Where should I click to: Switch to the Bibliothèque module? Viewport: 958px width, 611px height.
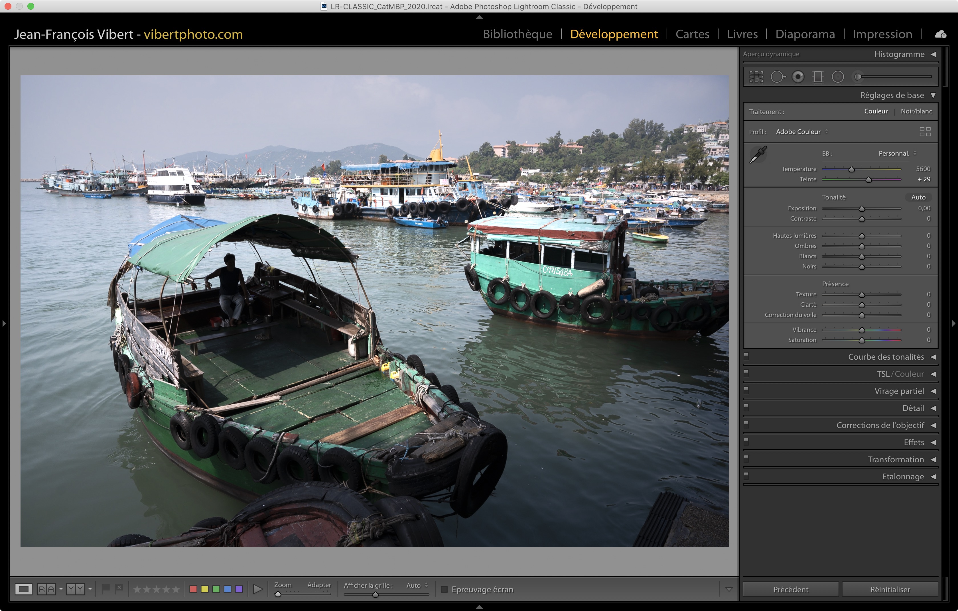517,34
